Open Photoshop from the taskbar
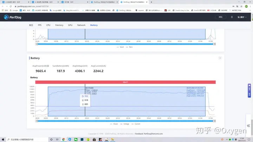 click(82, 140)
